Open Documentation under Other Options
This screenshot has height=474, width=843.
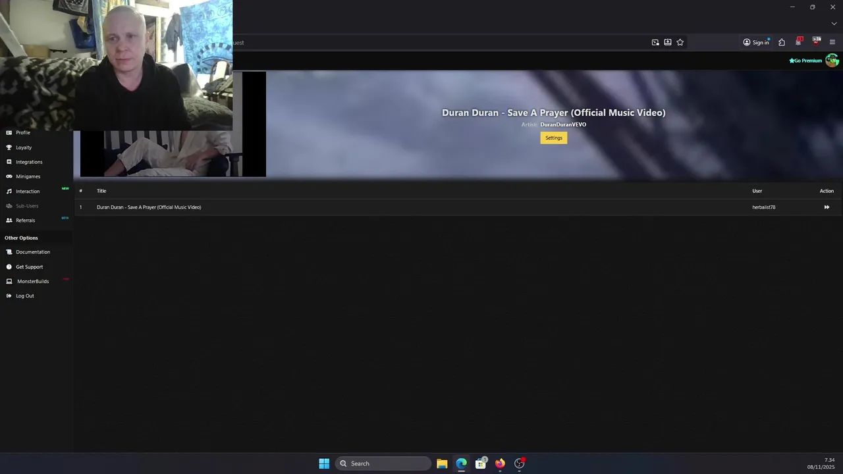[x=33, y=252]
